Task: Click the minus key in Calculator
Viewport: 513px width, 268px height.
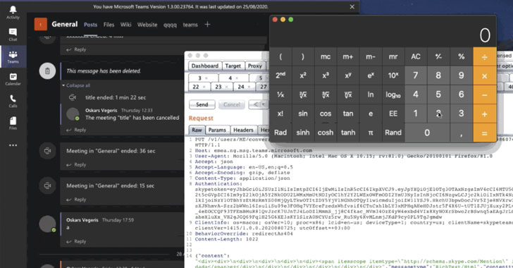Action: coord(485,95)
